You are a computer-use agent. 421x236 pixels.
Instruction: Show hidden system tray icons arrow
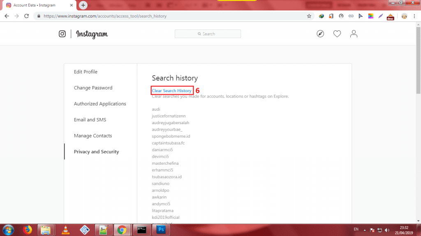365,230
